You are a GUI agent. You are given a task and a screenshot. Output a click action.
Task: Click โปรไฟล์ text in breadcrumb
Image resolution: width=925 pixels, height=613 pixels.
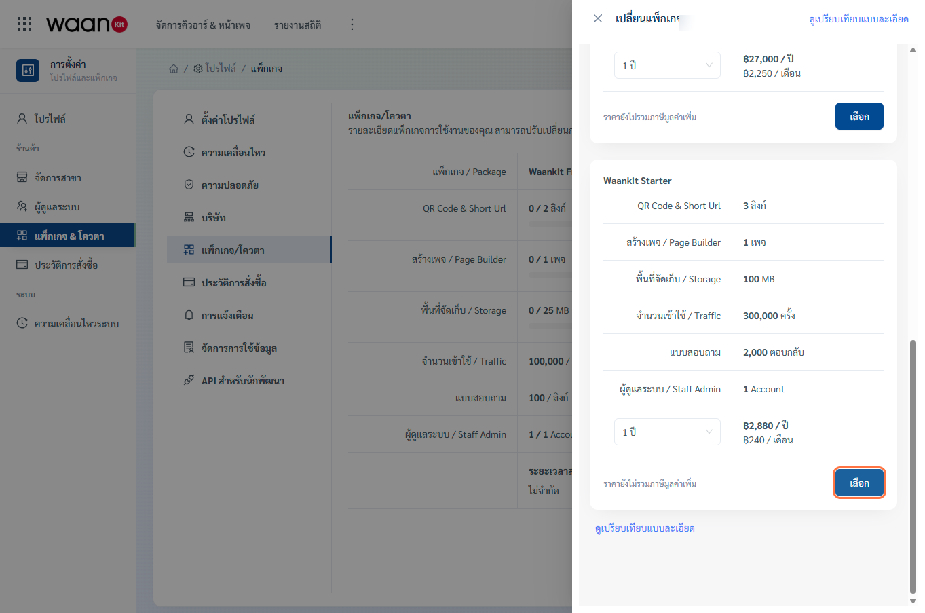click(221, 69)
